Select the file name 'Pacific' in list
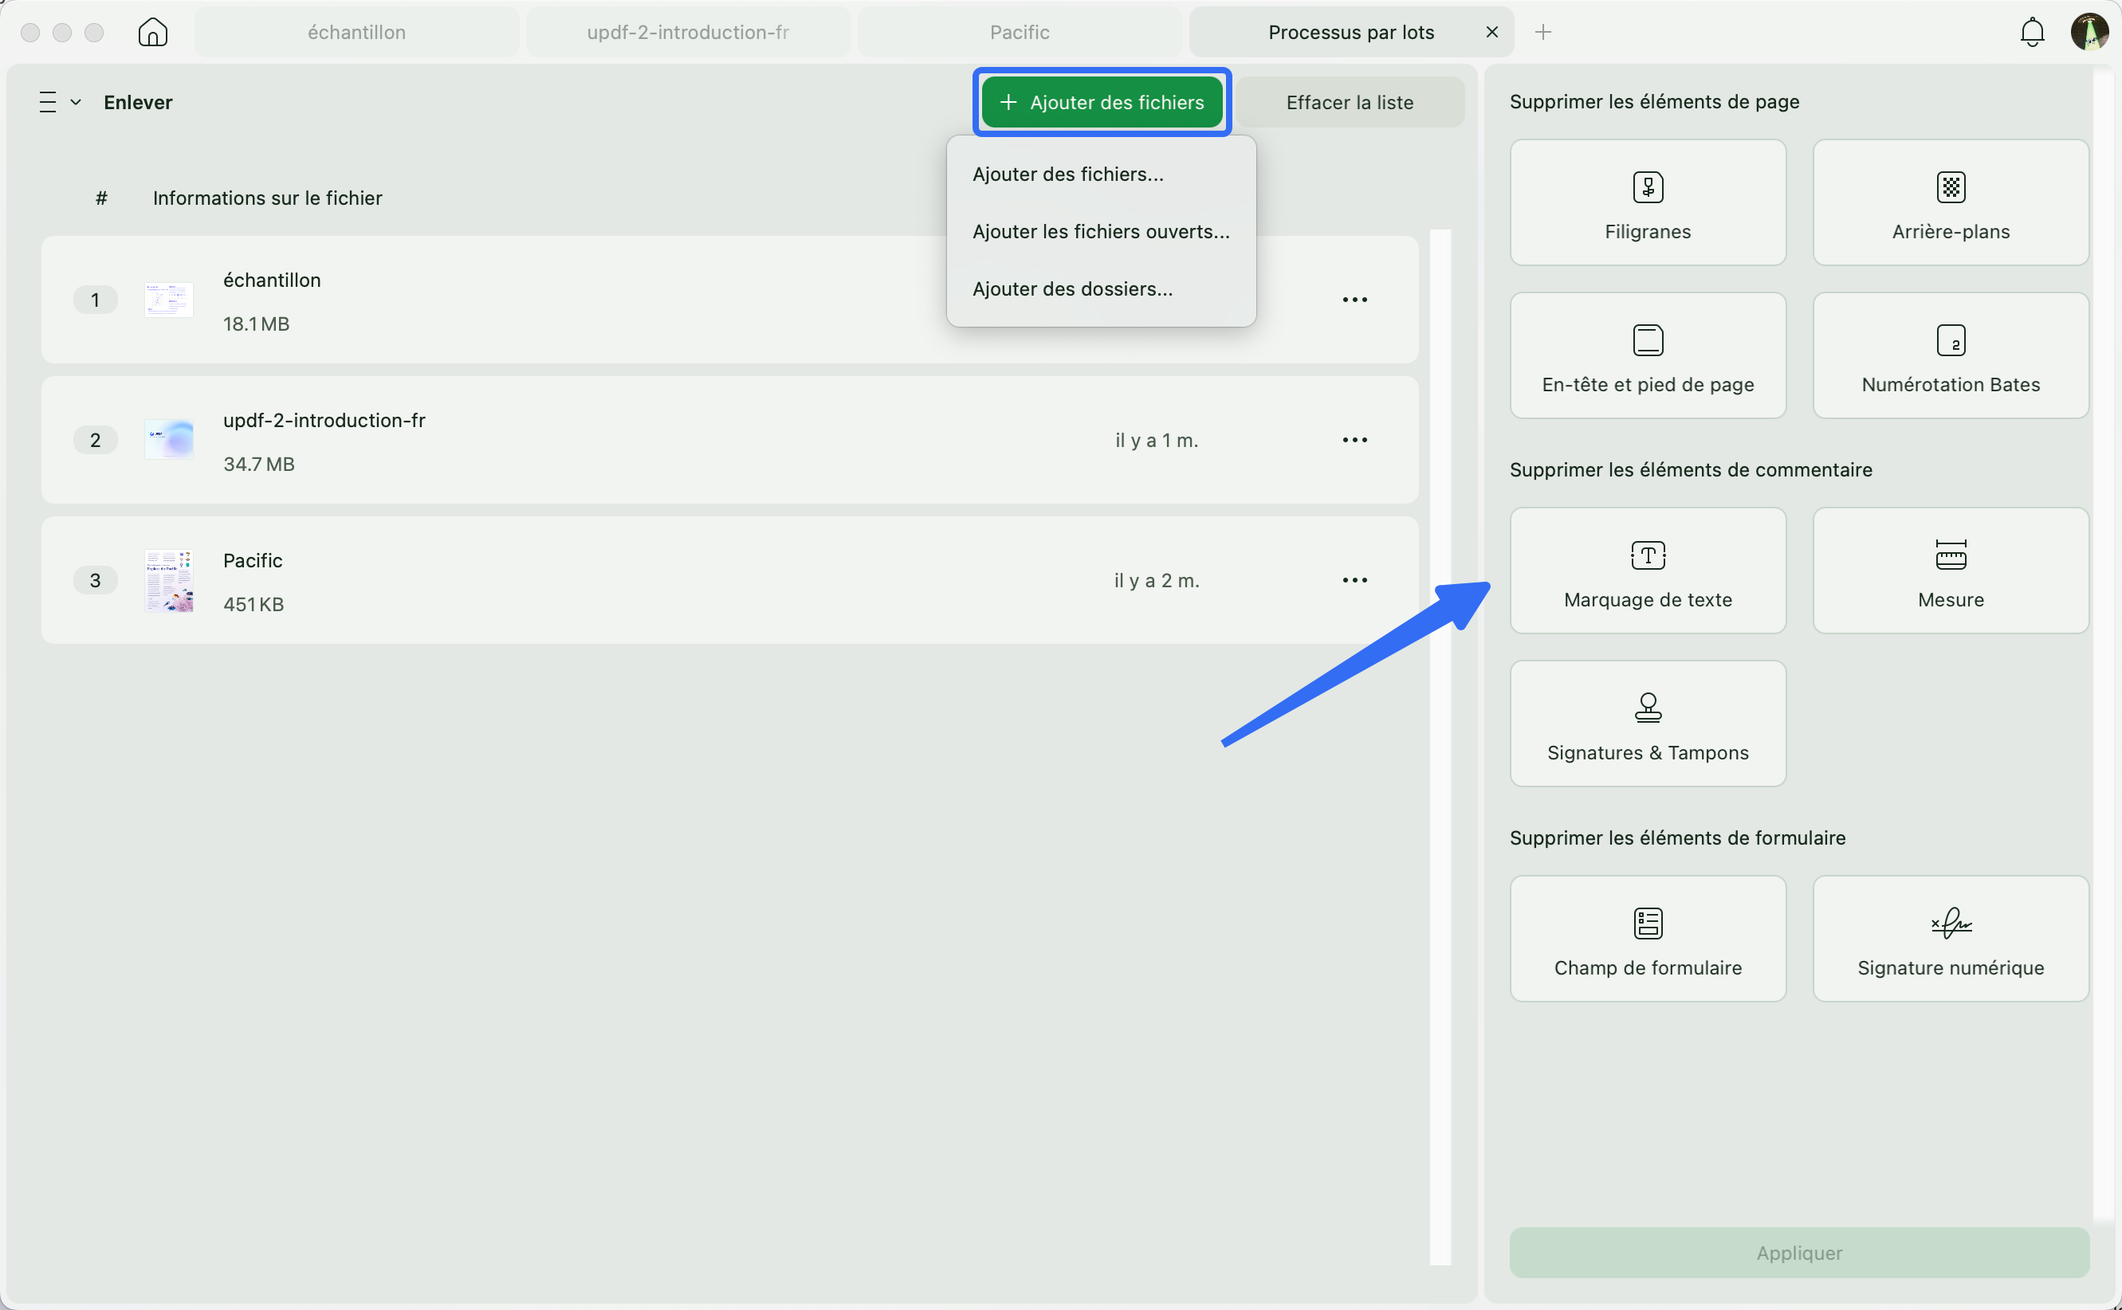 click(x=252, y=560)
